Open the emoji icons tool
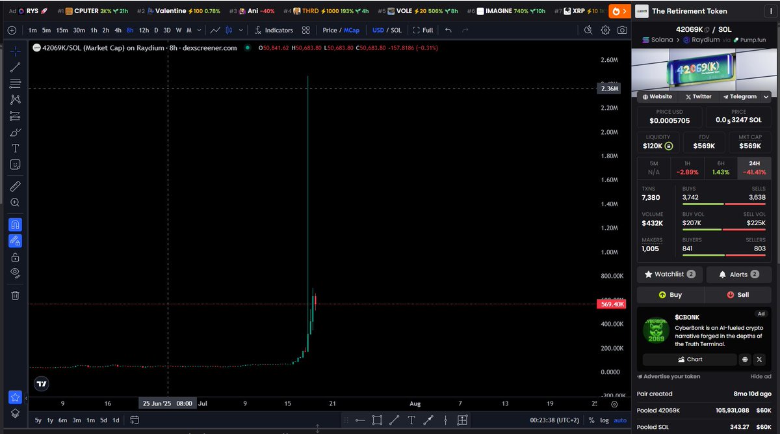Viewport: 780px width, 434px height. tap(16, 165)
